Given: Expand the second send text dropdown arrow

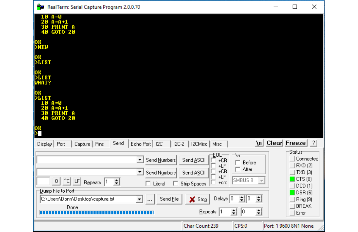Looking at the screenshot, I should (x=140, y=172).
